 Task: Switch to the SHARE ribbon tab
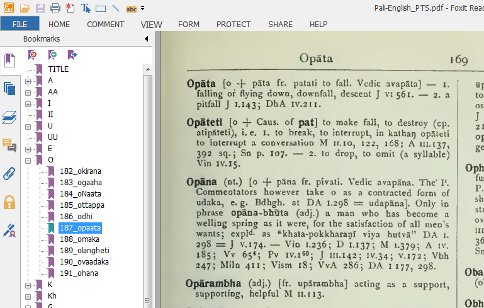tap(280, 25)
